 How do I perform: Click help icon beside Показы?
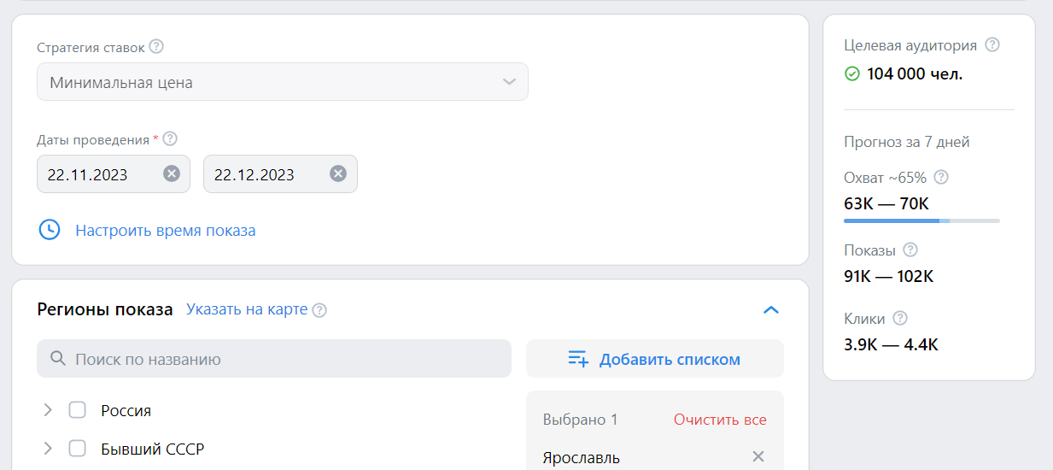click(910, 250)
